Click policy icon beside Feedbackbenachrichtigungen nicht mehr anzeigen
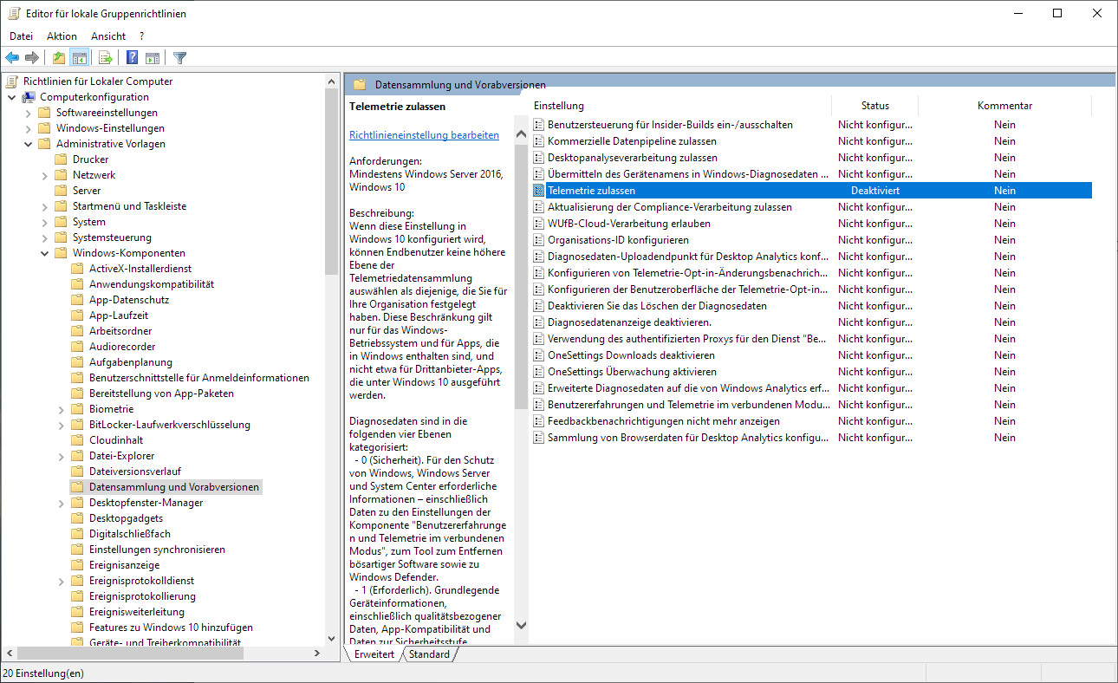The height and width of the screenshot is (683, 1118). [x=539, y=421]
